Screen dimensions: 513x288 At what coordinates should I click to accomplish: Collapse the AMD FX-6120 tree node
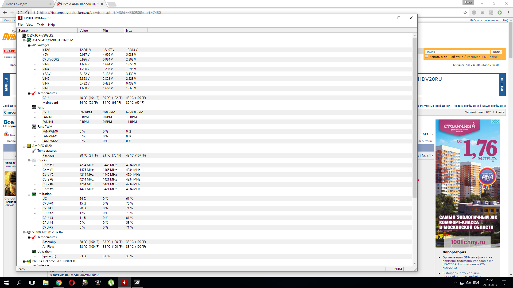(x=24, y=146)
